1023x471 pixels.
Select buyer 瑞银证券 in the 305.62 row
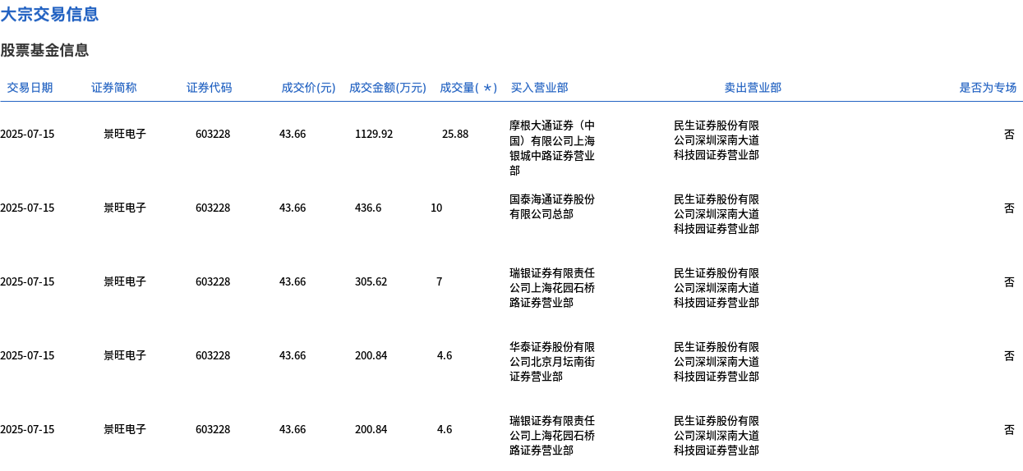click(x=552, y=288)
